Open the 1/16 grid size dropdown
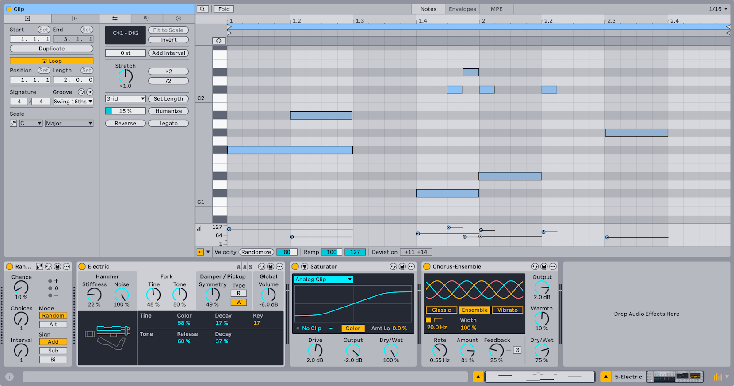The height and width of the screenshot is (386, 734). (718, 9)
